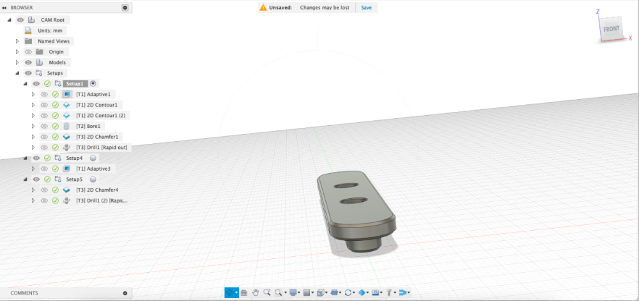Click the Drill1 [Rapid out] drill icon
639x301 pixels.
click(x=67, y=148)
